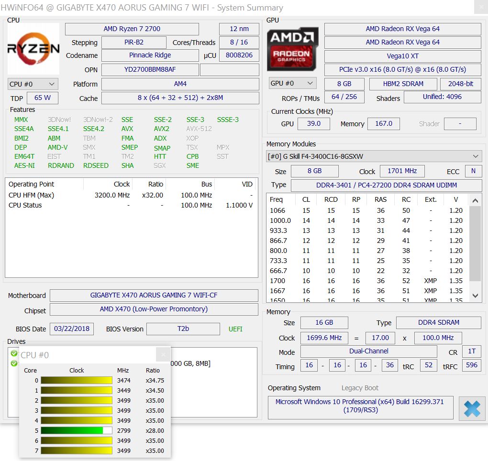The height and width of the screenshot is (461, 488).
Task: Click first green drive status checkmark
Action: click(x=14, y=353)
